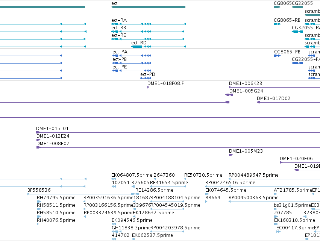This screenshot has height=241, width=320.
Task: Click the ect-PB protein label
Action: pyautogui.click(x=120, y=59)
